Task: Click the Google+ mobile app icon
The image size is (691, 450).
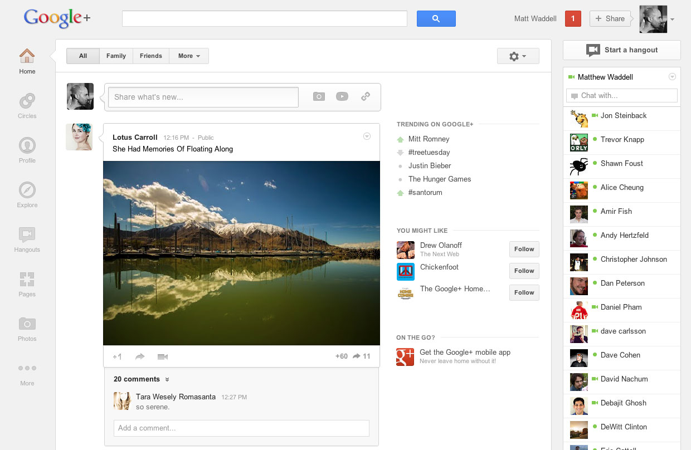Action: pos(405,356)
